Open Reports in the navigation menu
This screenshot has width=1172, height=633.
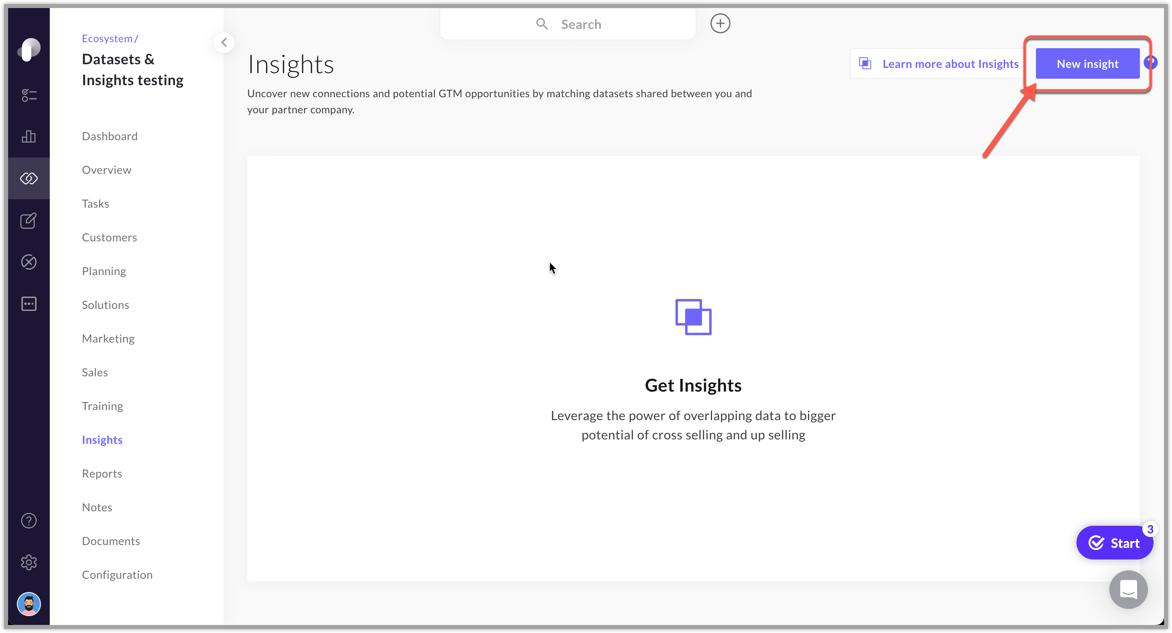tap(102, 473)
